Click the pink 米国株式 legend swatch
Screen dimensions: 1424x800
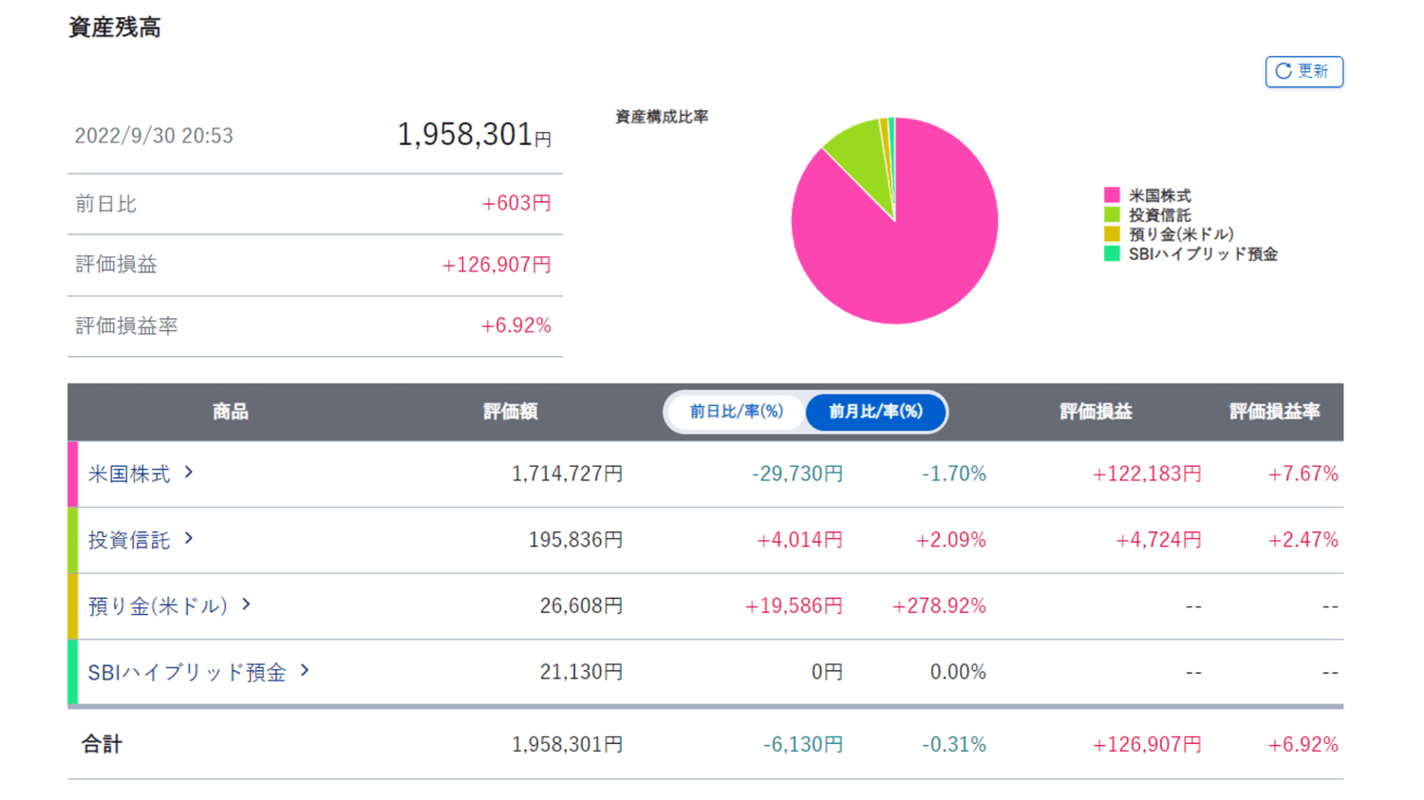tap(1112, 195)
